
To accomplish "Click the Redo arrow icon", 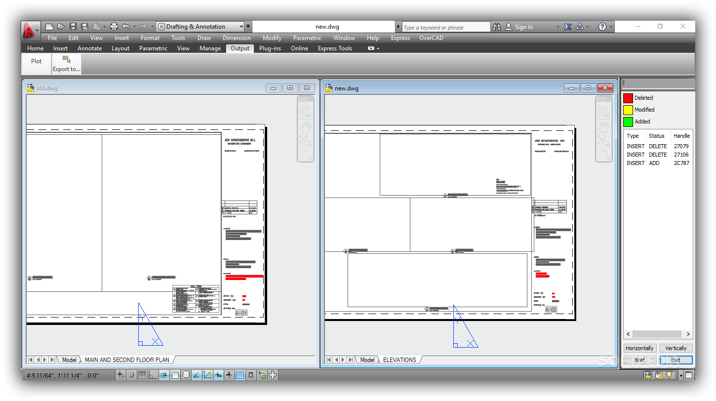I will [x=143, y=27].
